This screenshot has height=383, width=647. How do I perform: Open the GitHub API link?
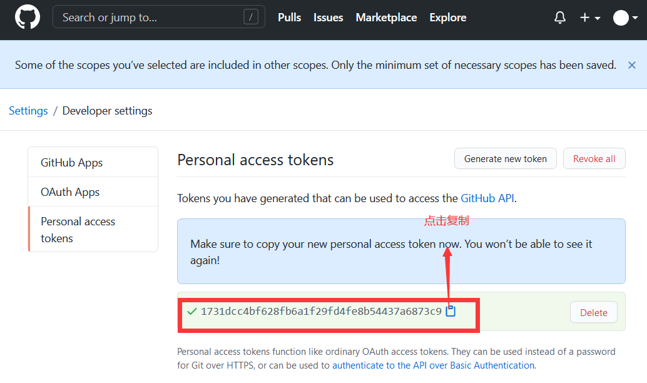487,198
